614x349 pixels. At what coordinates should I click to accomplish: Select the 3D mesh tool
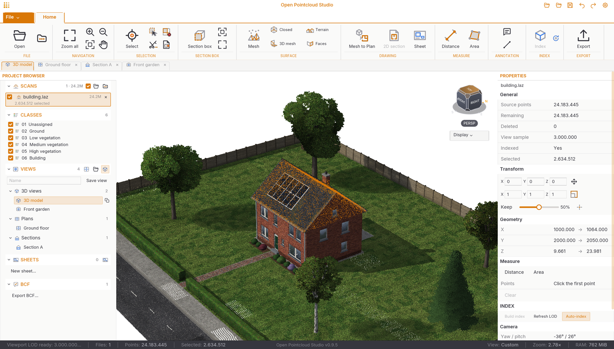283,44
